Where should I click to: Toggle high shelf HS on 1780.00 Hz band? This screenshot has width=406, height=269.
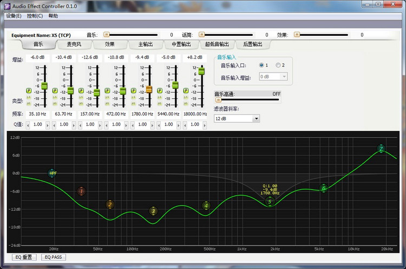(x=134, y=103)
